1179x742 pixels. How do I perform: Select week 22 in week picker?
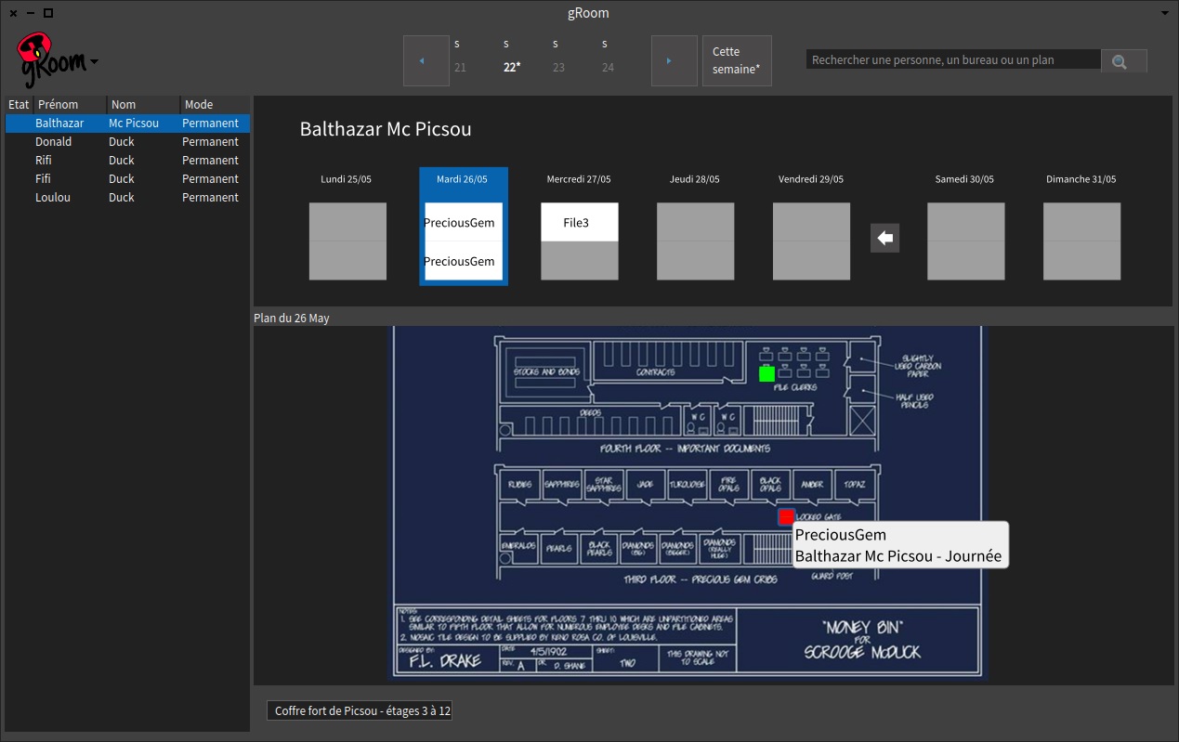point(511,67)
